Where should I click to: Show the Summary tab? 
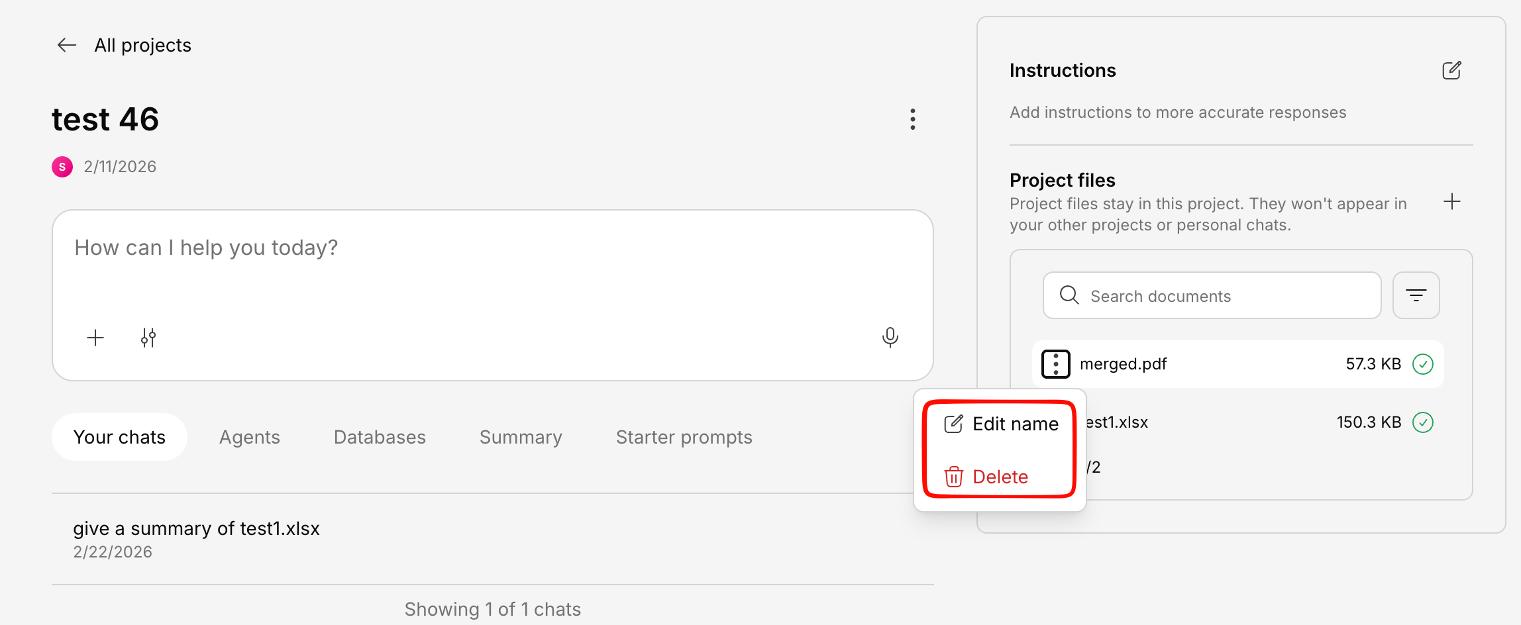pyautogui.click(x=521, y=437)
